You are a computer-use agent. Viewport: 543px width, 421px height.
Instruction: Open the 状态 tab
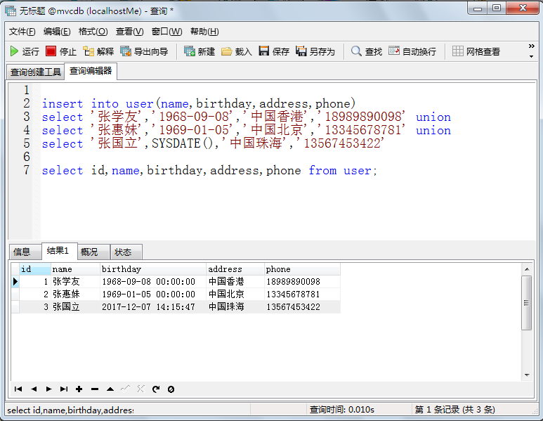click(126, 252)
